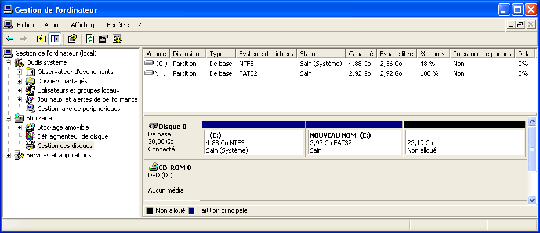This screenshot has height=233, width=540.
Task: Click the black Non alloué legend swatch
Action: (150, 210)
